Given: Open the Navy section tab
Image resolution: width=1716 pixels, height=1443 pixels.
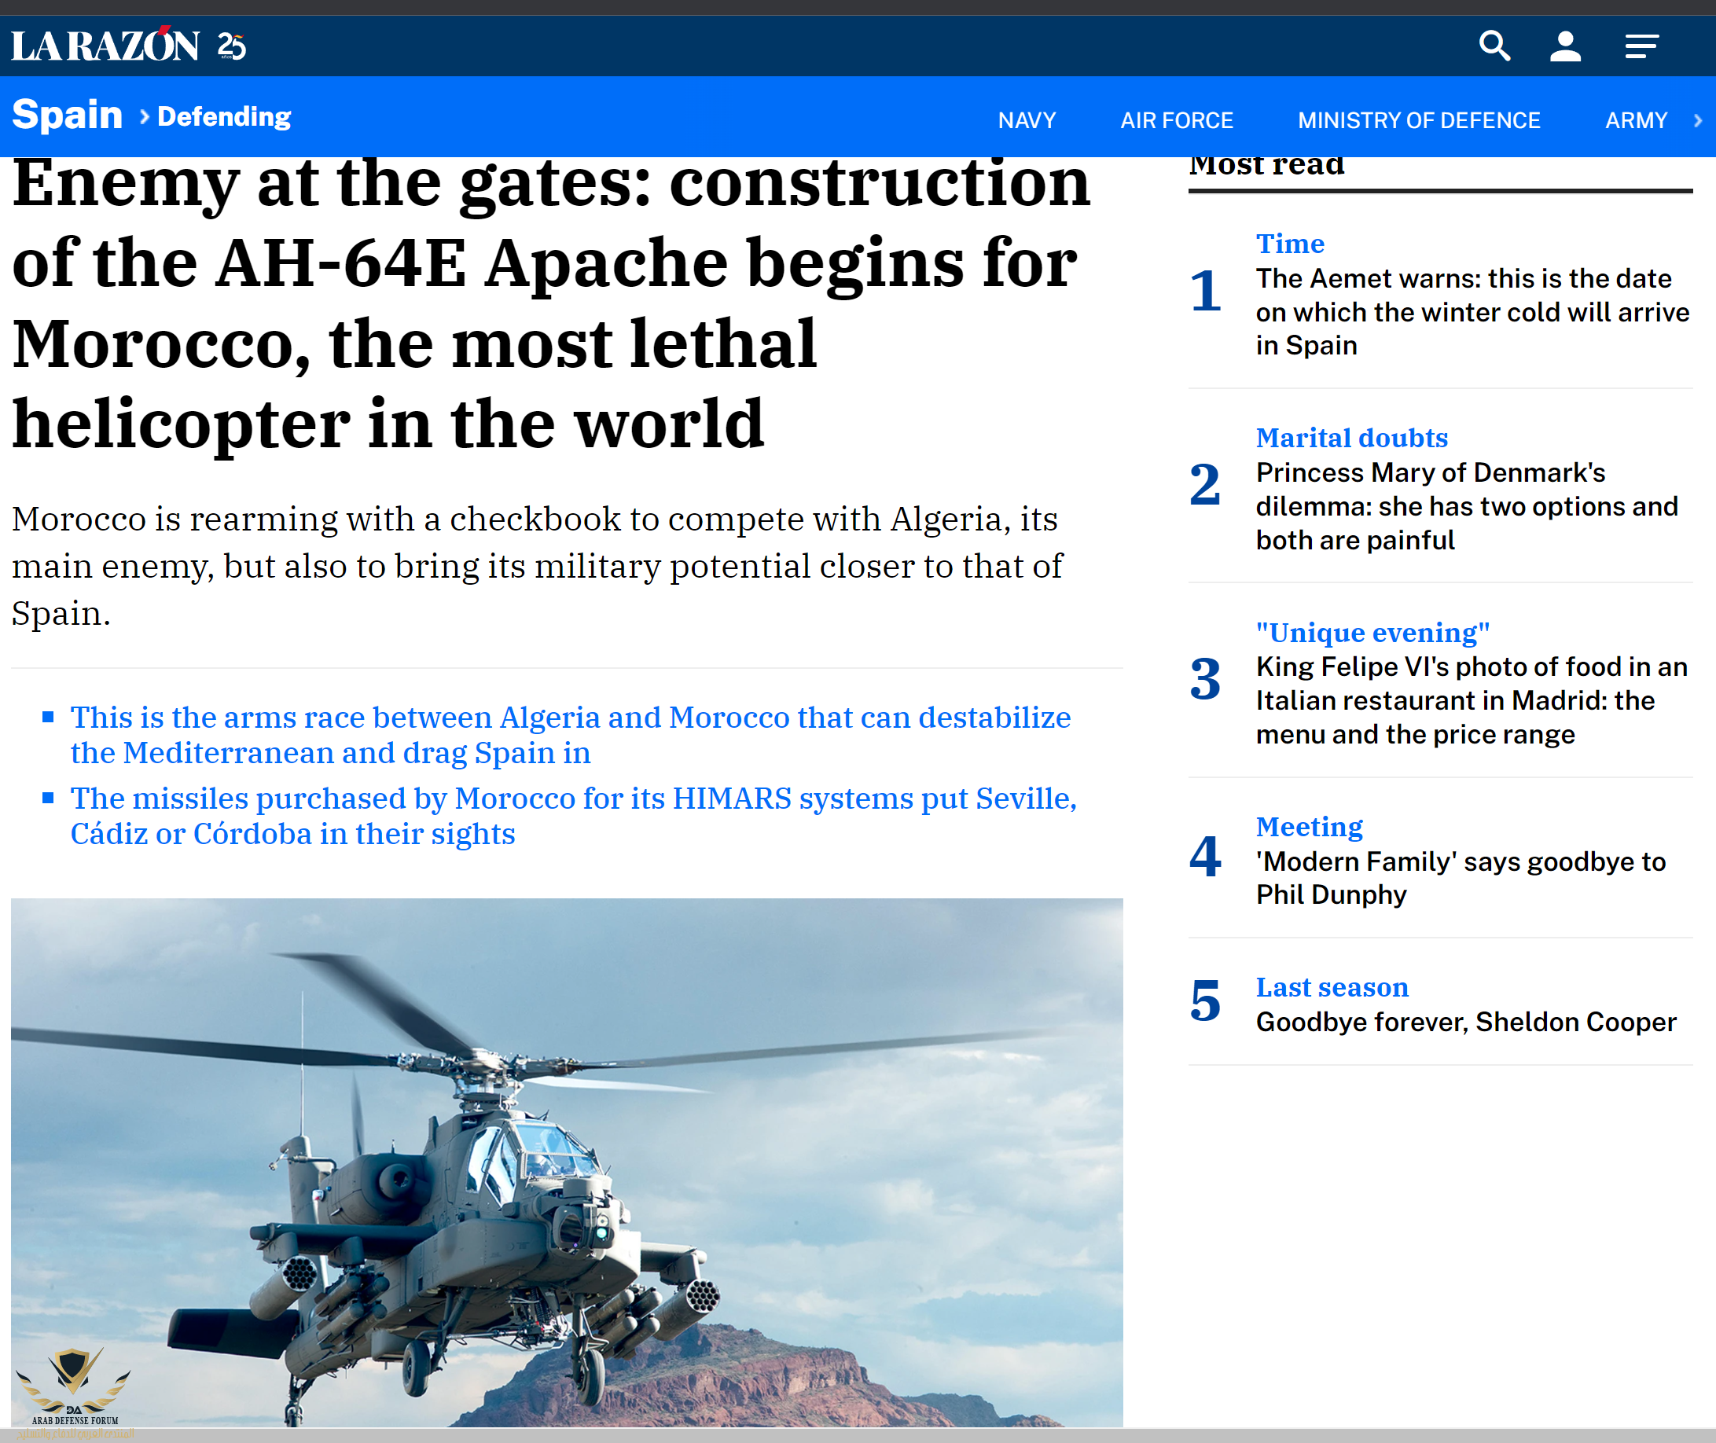Looking at the screenshot, I should [x=1026, y=120].
